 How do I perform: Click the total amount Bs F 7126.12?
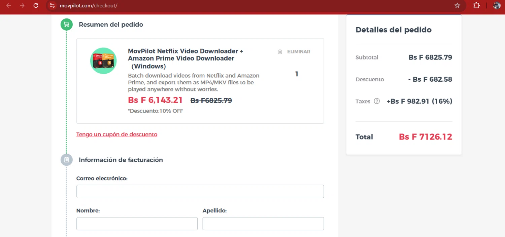426,137
